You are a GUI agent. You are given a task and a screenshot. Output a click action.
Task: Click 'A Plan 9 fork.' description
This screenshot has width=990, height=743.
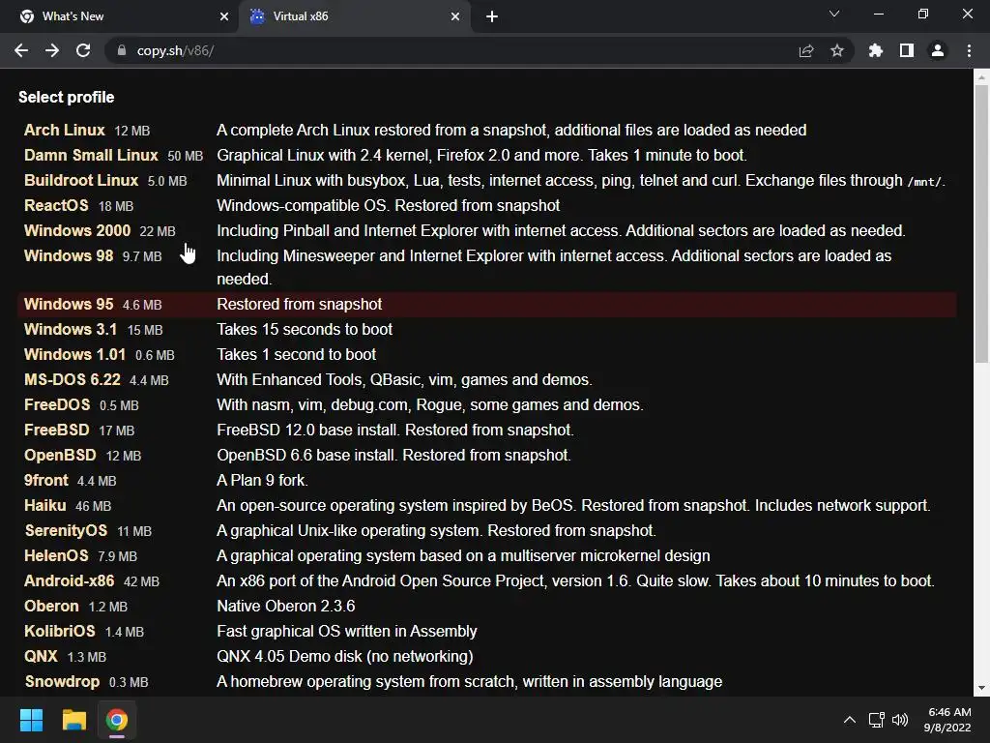tap(263, 481)
